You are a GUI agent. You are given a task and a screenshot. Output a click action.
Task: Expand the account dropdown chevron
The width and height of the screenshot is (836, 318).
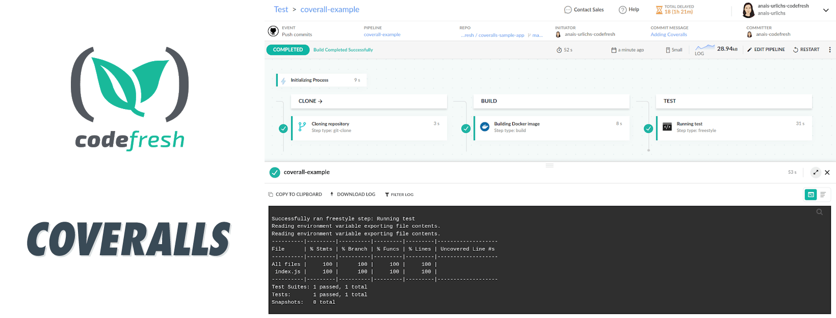[826, 10]
